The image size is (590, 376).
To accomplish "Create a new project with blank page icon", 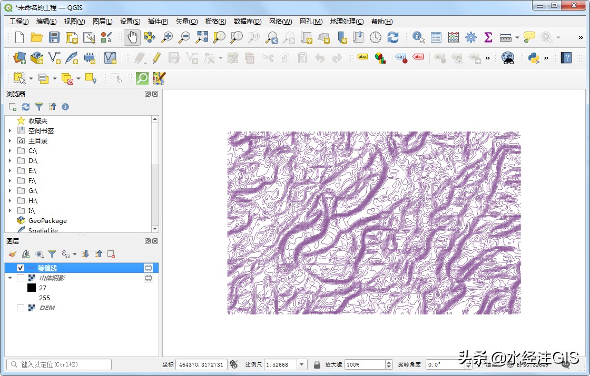I will tap(19, 37).
